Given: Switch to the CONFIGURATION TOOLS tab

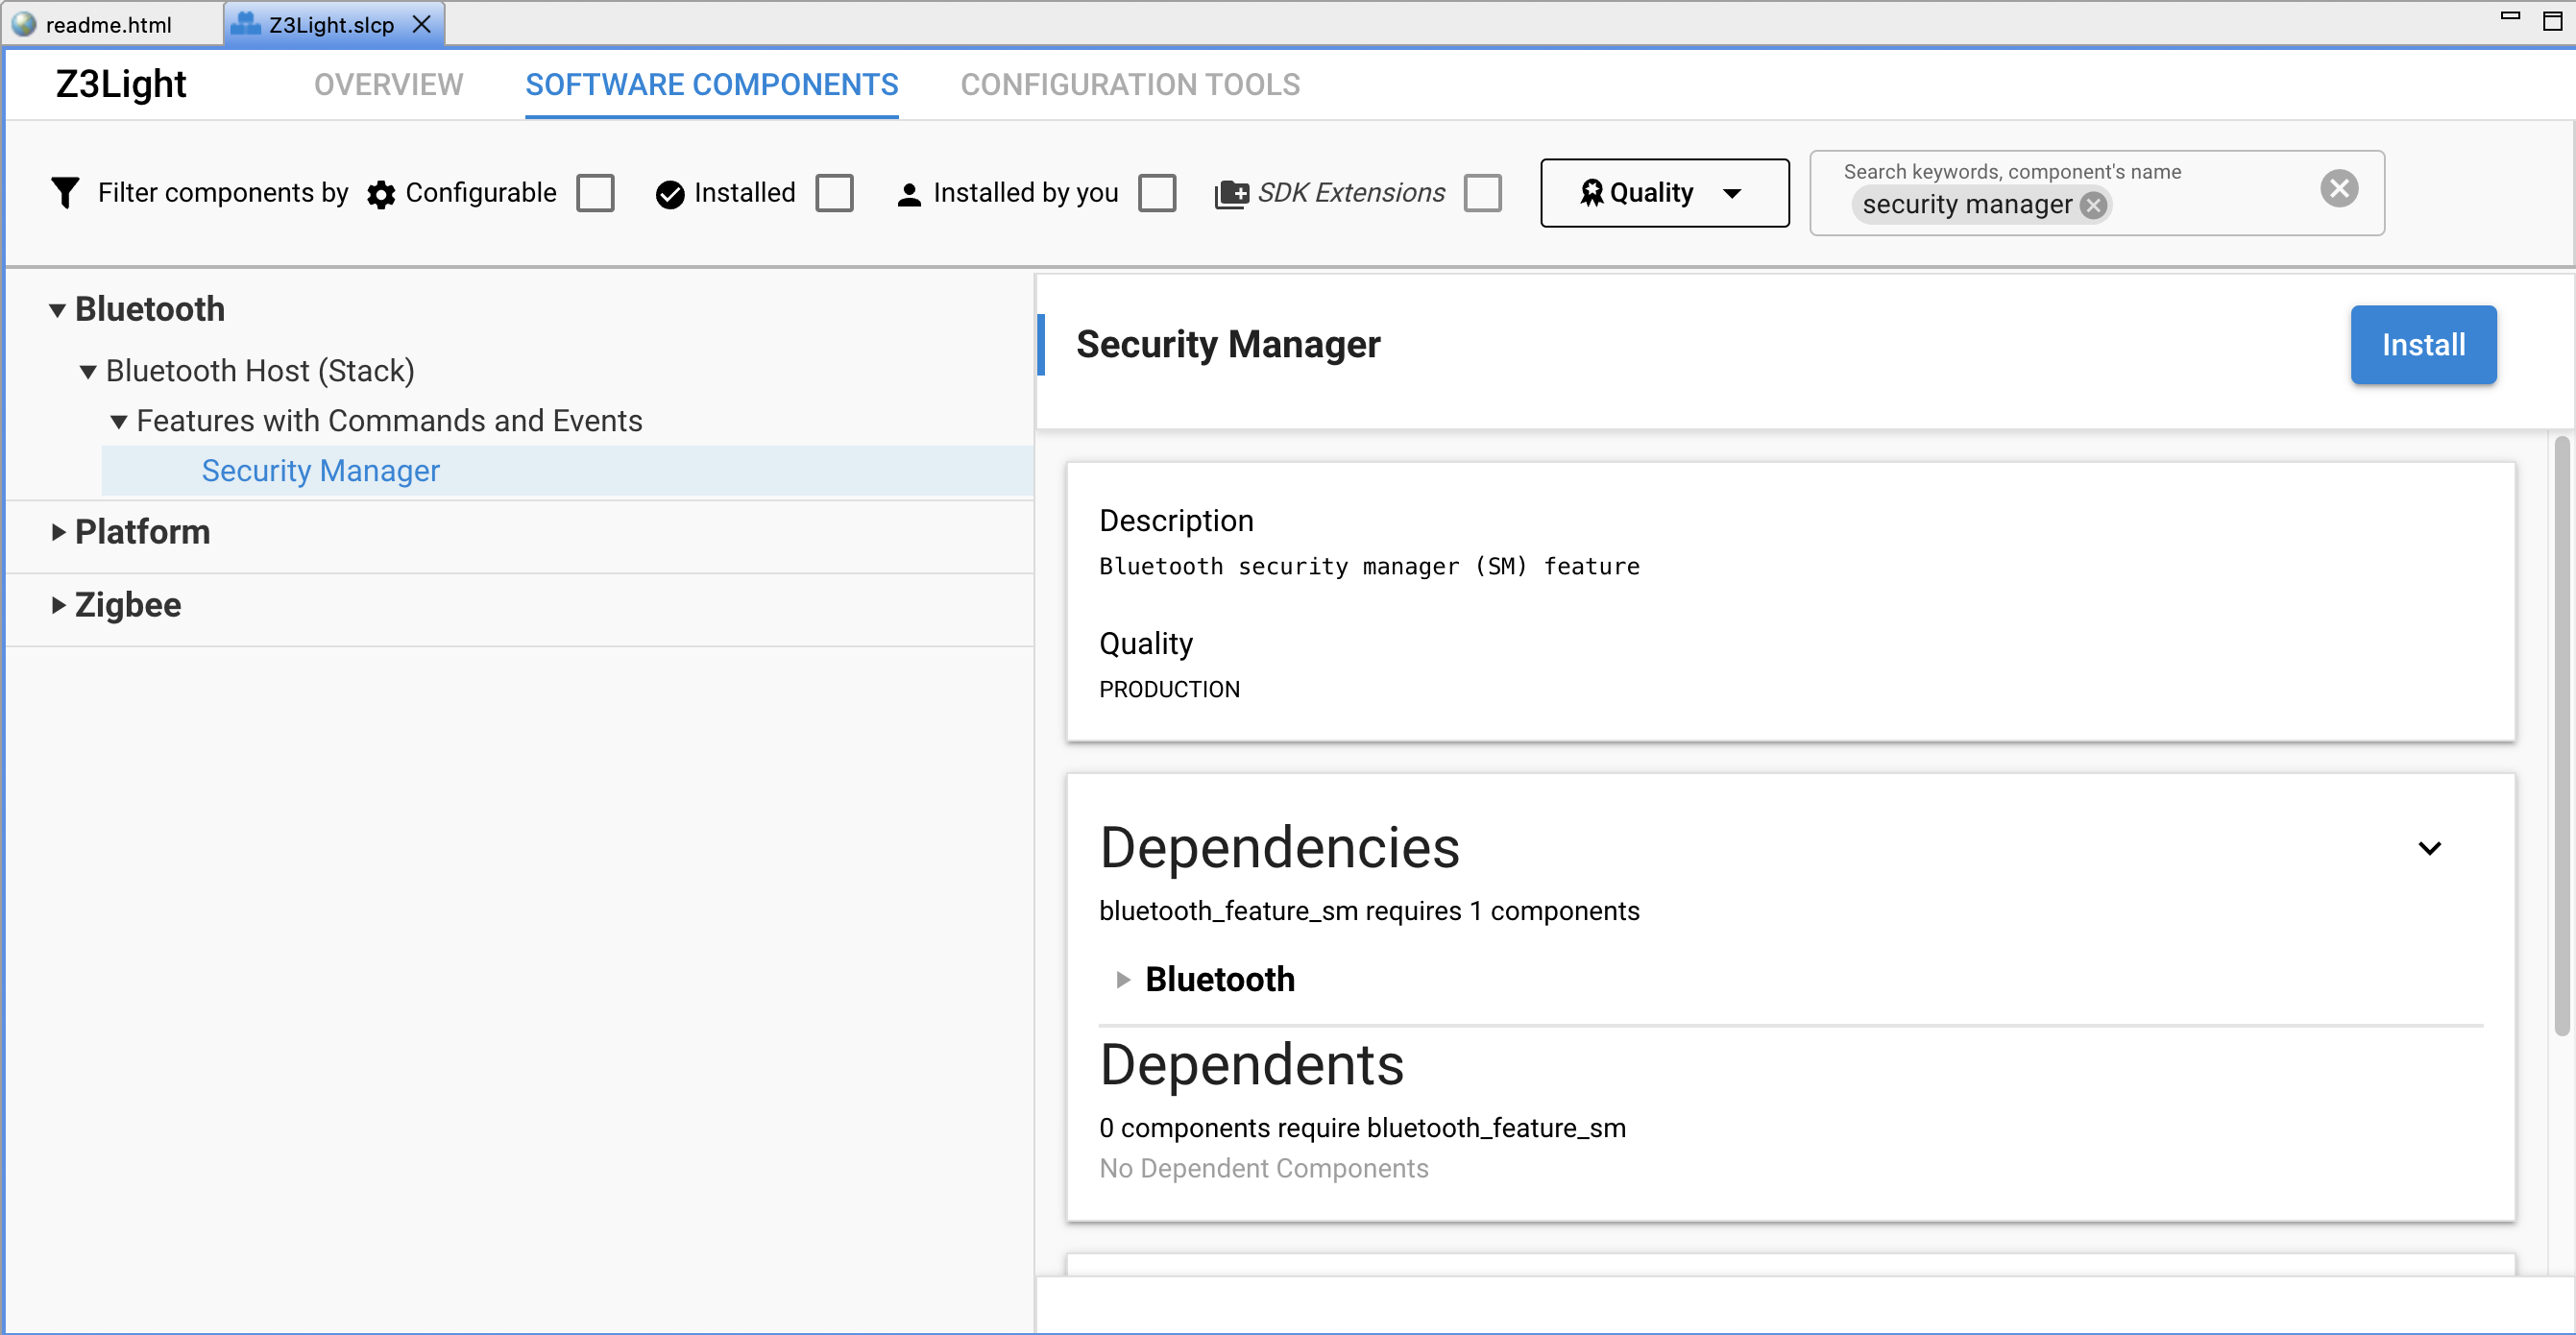Looking at the screenshot, I should 1130,85.
